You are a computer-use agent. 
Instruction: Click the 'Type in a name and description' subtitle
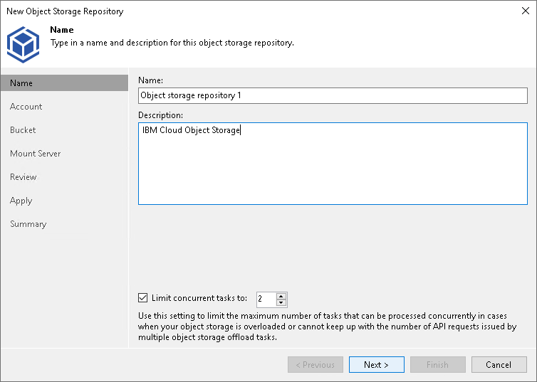click(x=172, y=43)
